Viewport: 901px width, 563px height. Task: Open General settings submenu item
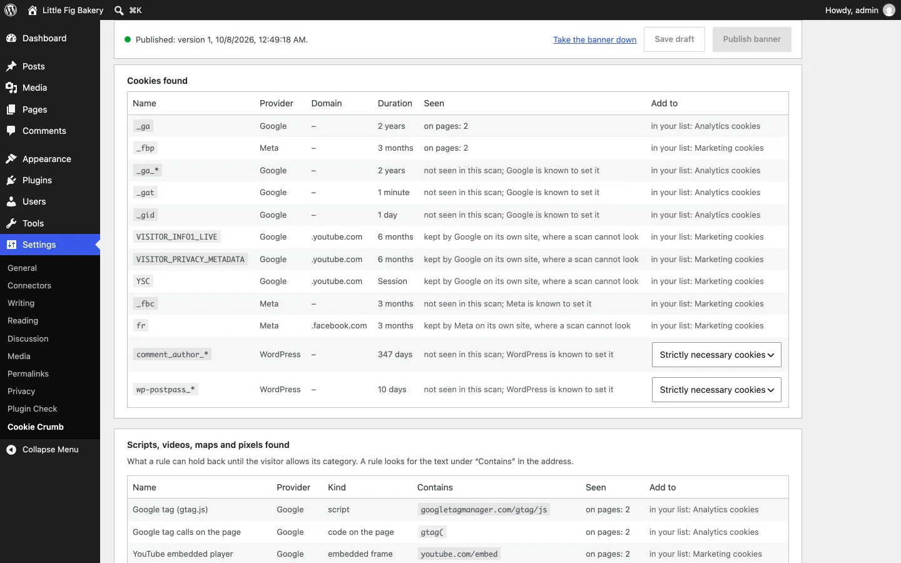23,268
